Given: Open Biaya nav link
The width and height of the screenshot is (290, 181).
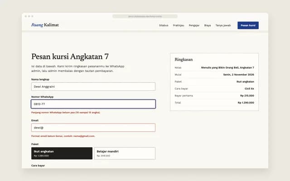Looking at the screenshot, I should [x=208, y=25].
